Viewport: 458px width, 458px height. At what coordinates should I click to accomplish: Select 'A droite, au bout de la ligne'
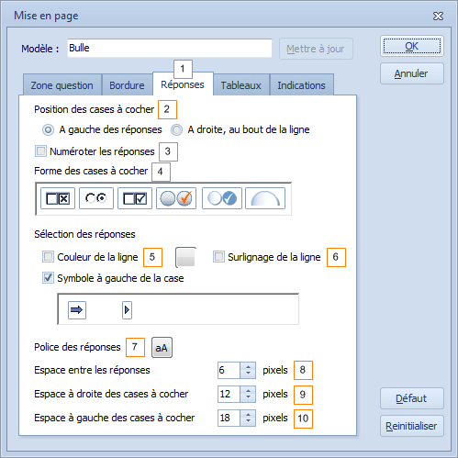(x=176, y=129)
